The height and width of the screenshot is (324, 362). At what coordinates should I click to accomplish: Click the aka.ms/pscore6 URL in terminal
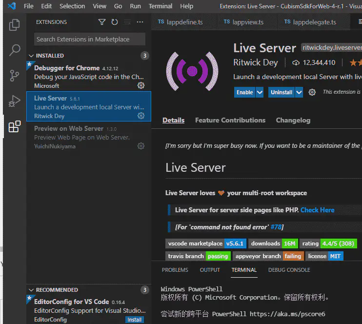(x=287, y=314)
